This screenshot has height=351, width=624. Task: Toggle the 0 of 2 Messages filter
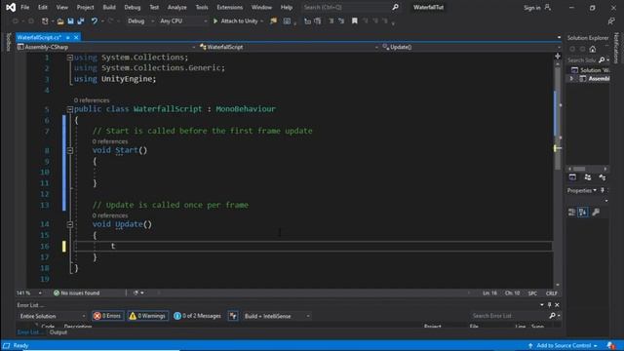[x=197, y=316]
